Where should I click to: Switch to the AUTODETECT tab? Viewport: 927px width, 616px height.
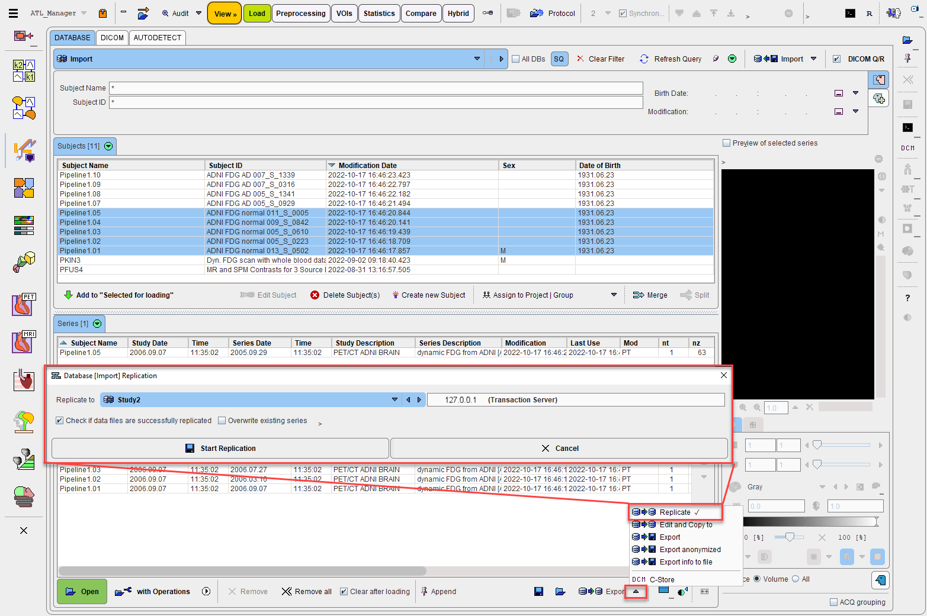pos(158,37)
